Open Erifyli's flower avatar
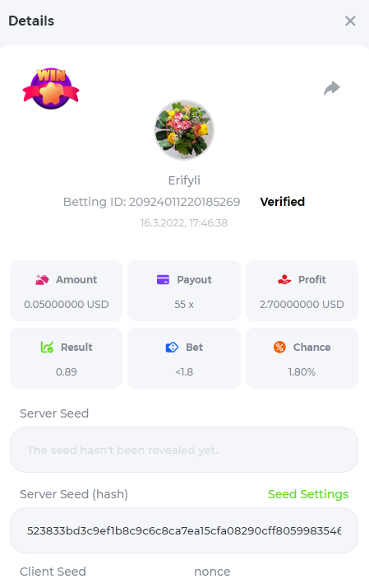This screenshot has width=369, height=579. pyautogui.click(x=184, y=130)
